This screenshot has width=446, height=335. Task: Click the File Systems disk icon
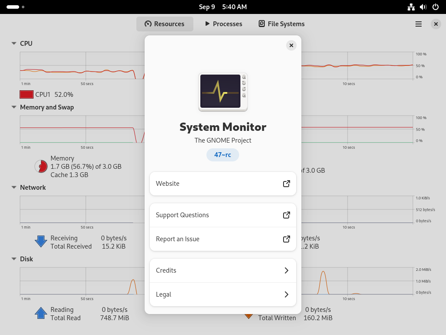tap(262, 24)
